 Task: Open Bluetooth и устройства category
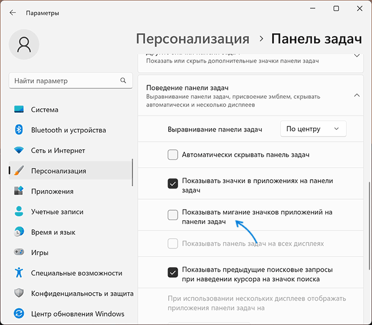pos(71,130)
